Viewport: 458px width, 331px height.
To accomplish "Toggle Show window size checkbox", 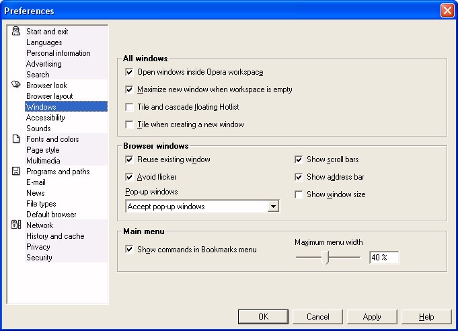I will coord(299,194).
